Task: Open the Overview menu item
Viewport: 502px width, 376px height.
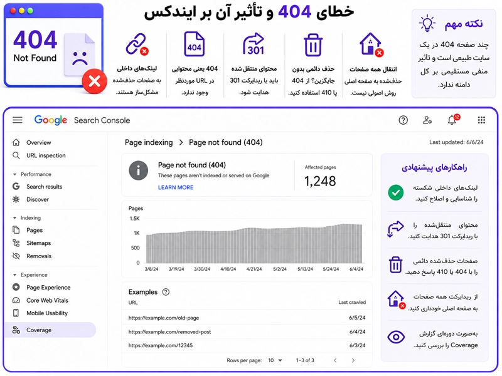Action: point(38,142)
